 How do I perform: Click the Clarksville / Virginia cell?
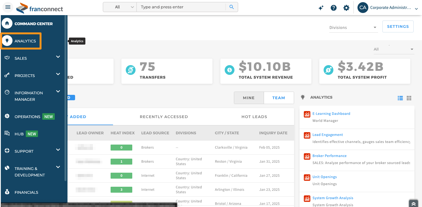pos(231,148)
